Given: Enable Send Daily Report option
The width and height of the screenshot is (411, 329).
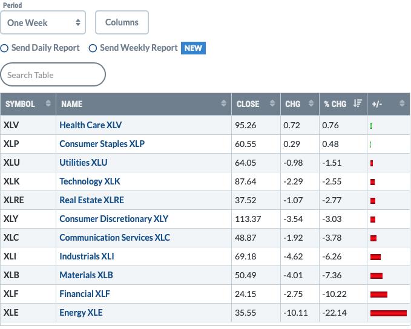Looking at the screenshot, I should coord(4,48).
